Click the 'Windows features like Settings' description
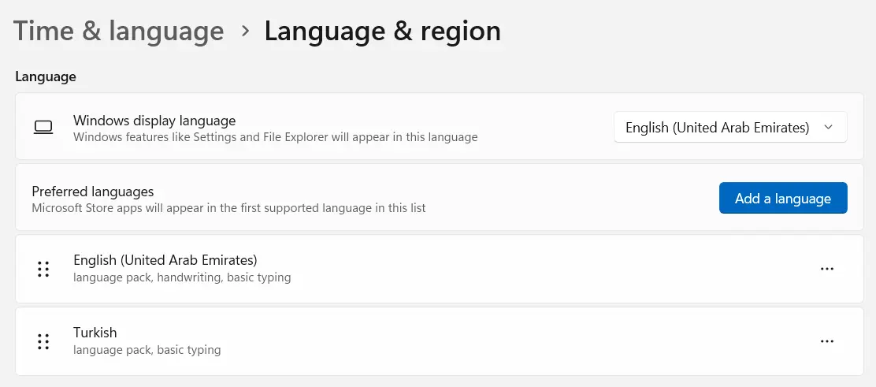Viewport: 876px width, 387px height. point(276,136)
